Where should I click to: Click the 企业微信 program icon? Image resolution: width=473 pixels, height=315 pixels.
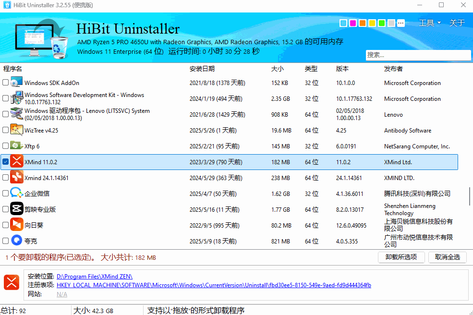tap(17, 193)
